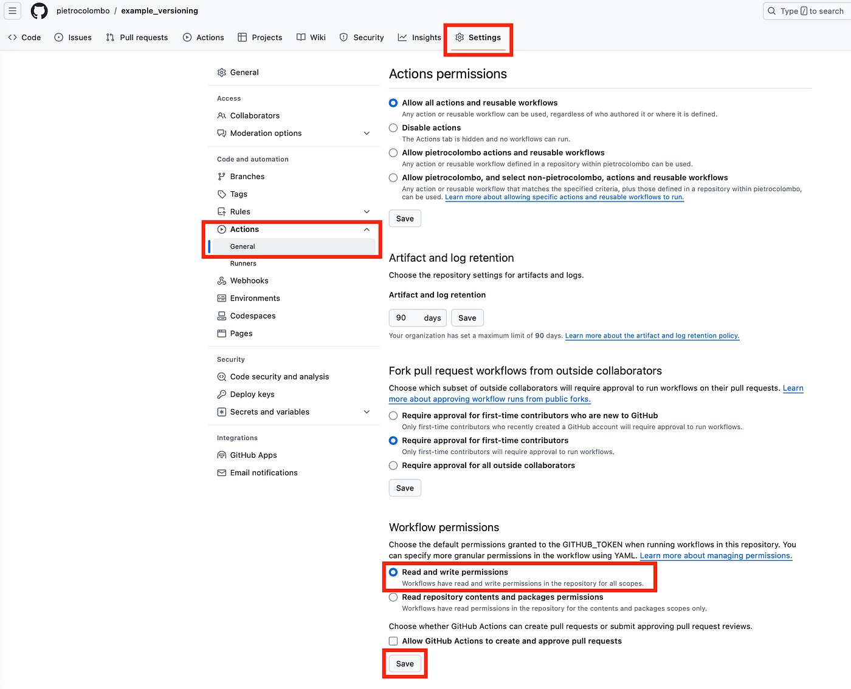Click the Projects table icon
The width and height of the screenshot is (851, 689).
click(x=242, y=38)
